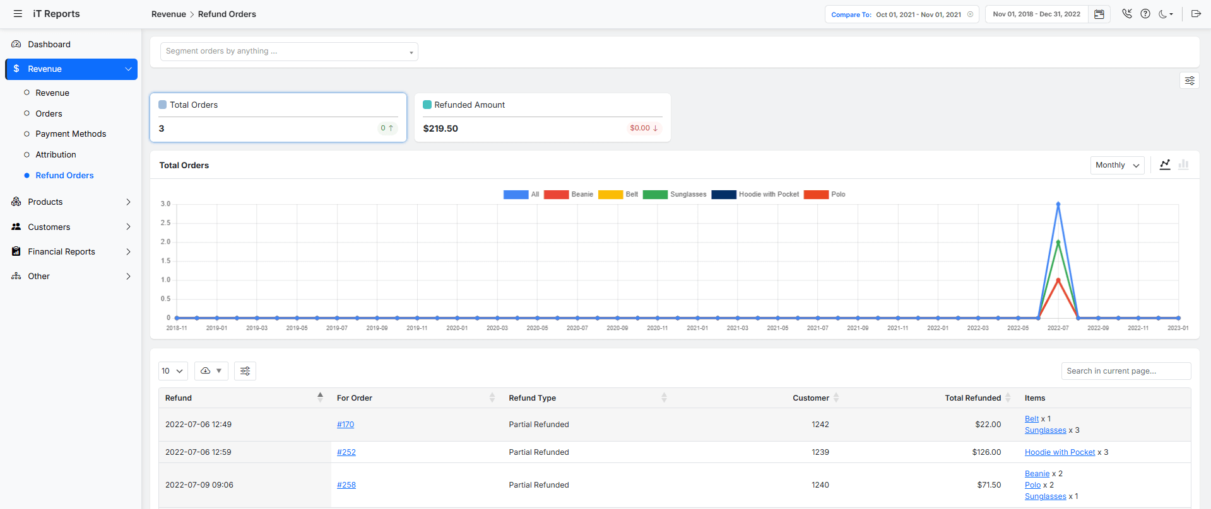Open the Monthly interval dropdown
This screenshot has width=1211, height=509.
[1116, 165]
